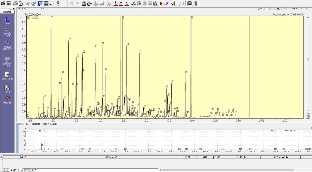Click peak 16 in the chromatogram
The width and height of the screenshot is (312, 172).
click(68, 79)
